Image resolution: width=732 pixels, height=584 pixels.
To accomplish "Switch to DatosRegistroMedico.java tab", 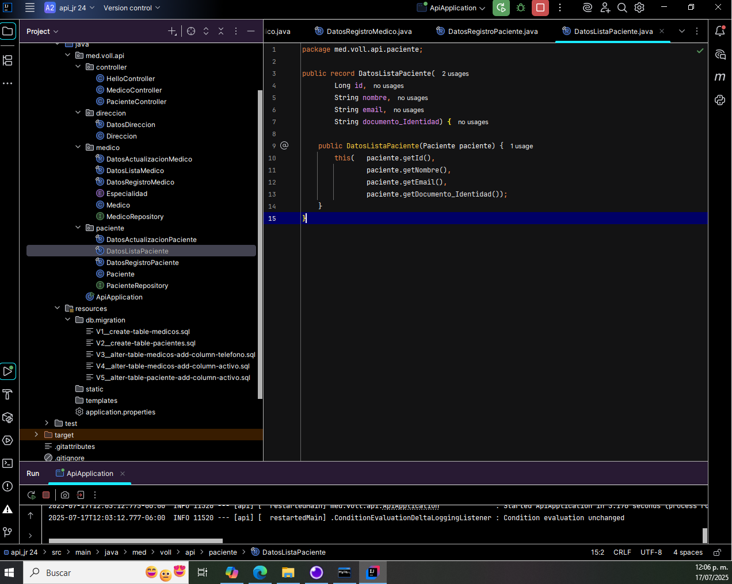I will 363,31.
